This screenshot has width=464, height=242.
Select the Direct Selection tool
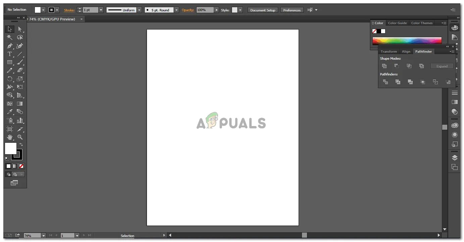click(x=20, y=29)
